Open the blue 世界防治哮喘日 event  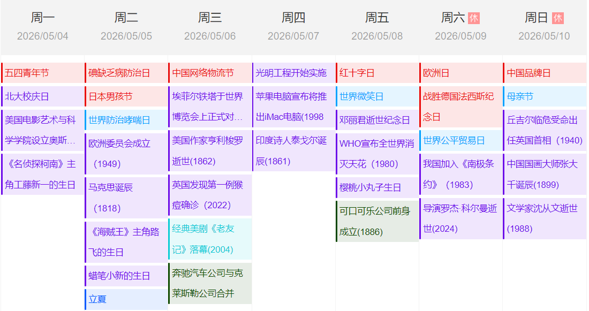tap(126, 120)
